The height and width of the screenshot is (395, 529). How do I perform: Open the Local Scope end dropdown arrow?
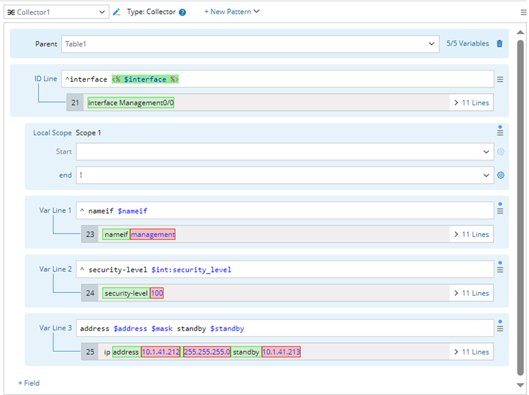point(486,175)
